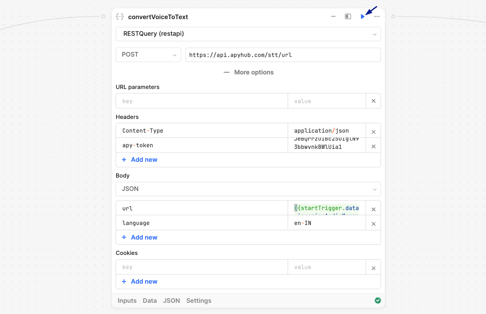Collapse the block with the minimize dash
486x314 pixels.
[x=333, y=17]
